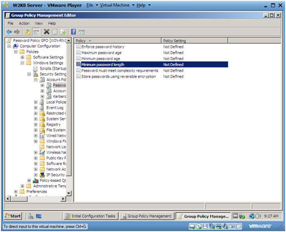
Task: Open the View menu
Action: pos(39,23)
